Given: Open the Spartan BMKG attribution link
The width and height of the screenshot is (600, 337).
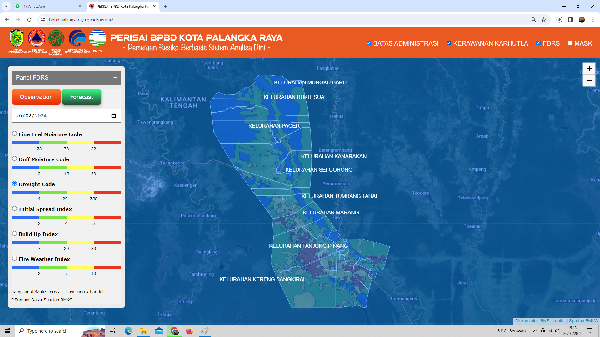Looking at the screenshot, I should pyautogui.click(x=583, y=321).
